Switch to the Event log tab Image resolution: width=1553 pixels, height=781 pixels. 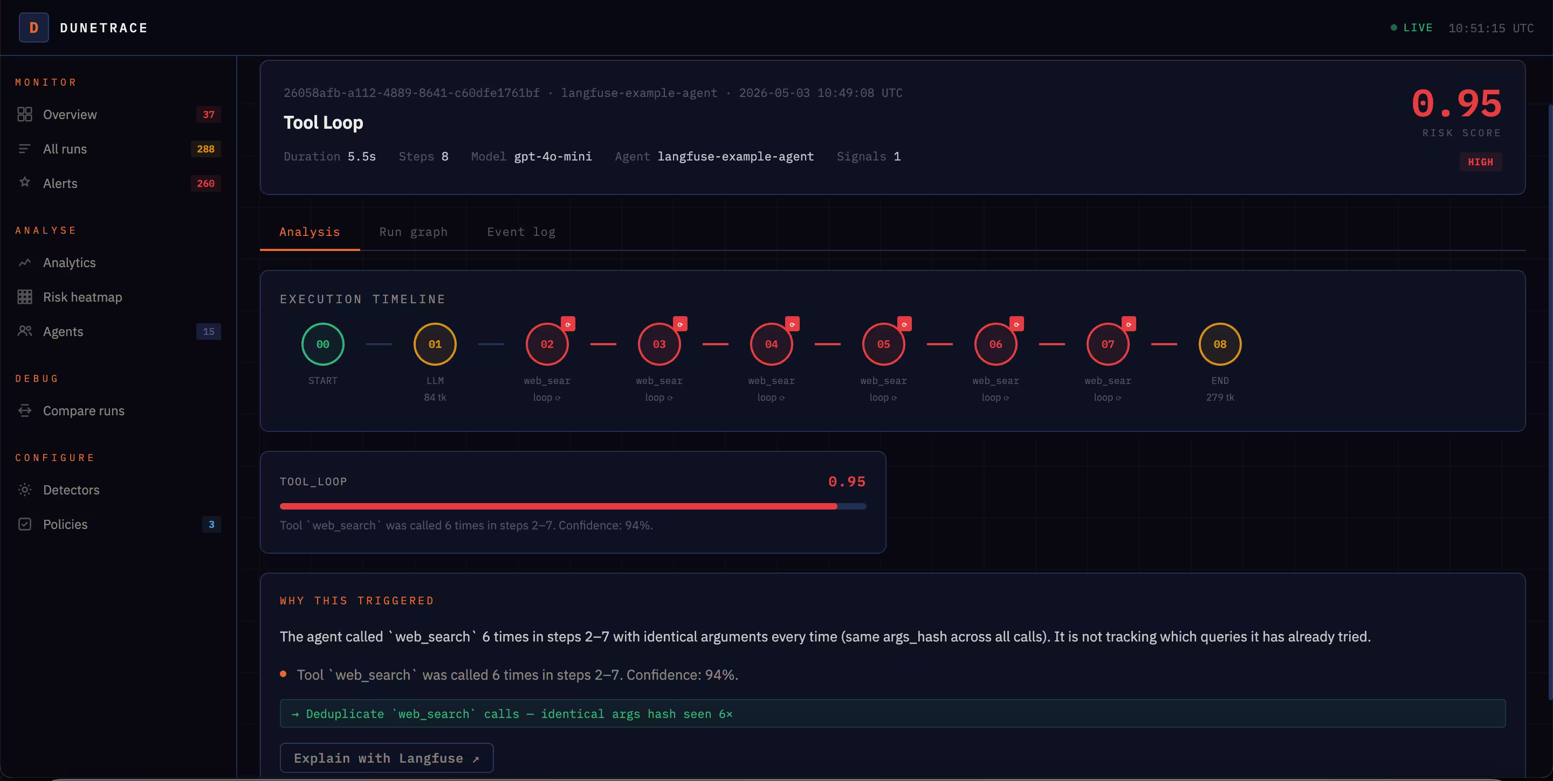tap(521, 232)
